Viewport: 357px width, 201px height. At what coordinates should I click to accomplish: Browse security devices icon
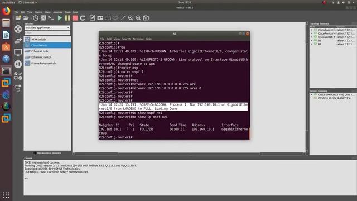point(18,64)
